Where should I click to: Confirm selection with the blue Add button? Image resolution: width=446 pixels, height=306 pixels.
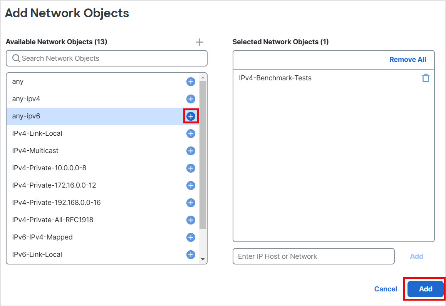424,289
